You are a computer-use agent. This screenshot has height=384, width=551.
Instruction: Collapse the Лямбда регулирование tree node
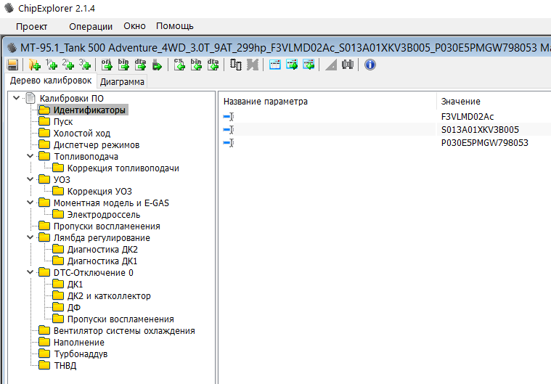click(x=30, y=238)
